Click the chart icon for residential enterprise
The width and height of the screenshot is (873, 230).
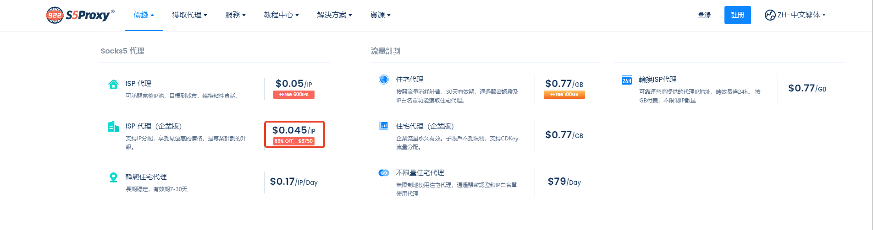coord(384,126)
